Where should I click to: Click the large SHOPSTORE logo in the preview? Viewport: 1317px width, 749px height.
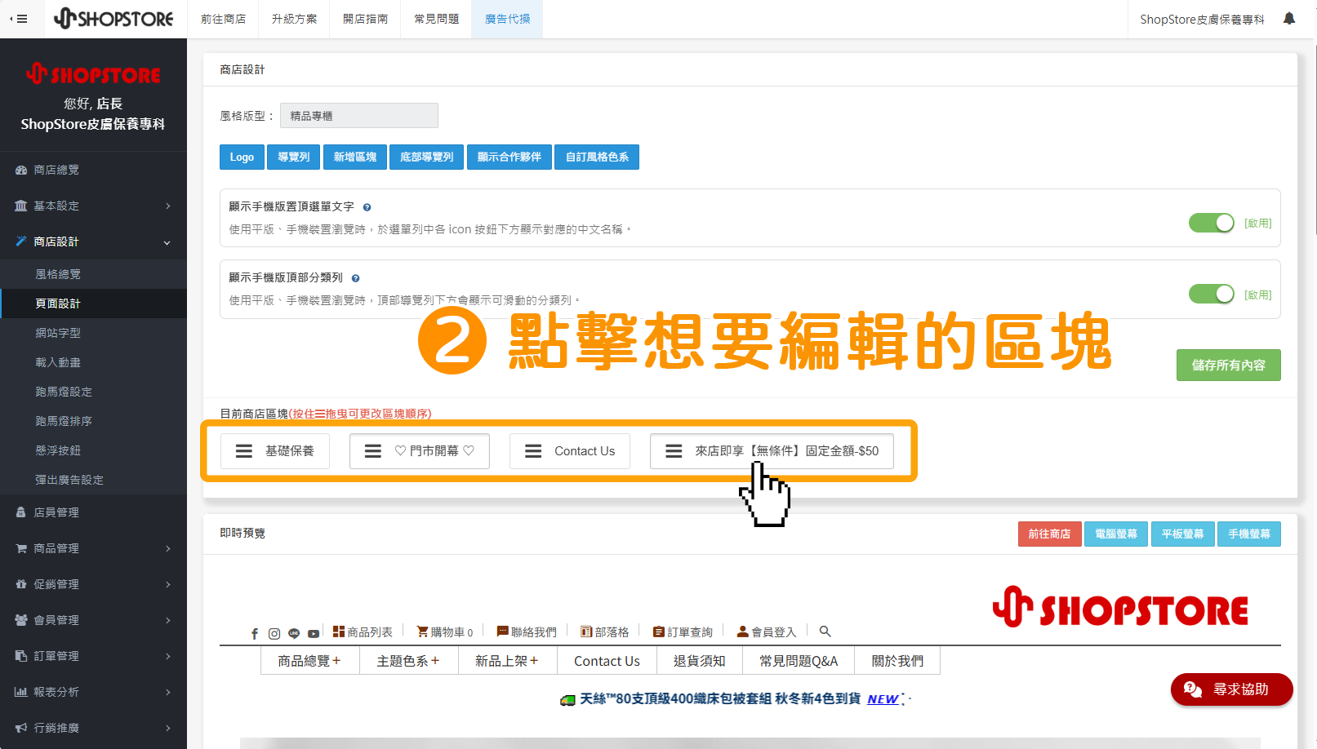click(1120, 608)
